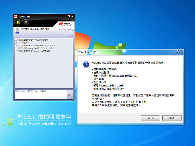Click the blue question mark dialog icon
This screenshot has height=146, width=195.
86,64
